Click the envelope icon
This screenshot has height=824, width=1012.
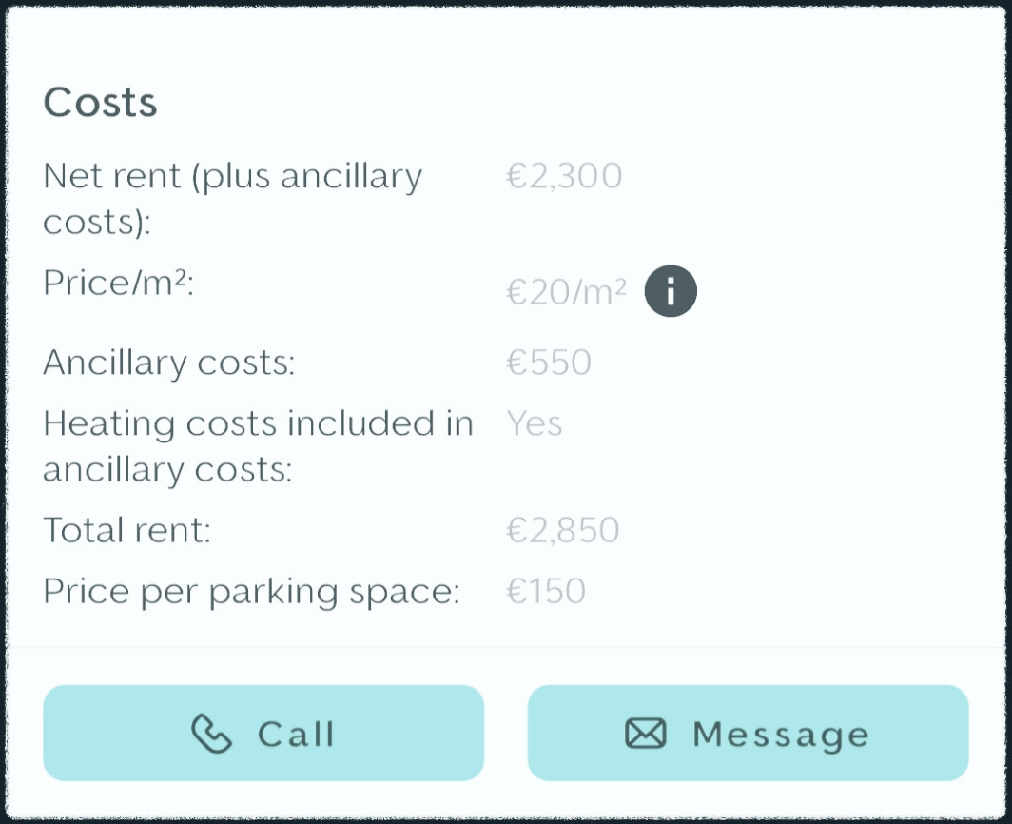pos(646,734)
